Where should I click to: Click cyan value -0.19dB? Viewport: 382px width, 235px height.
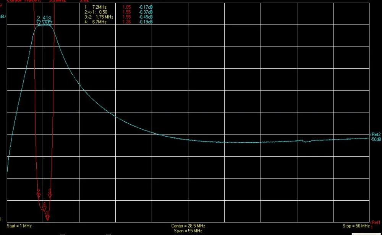[x=146, y=22]
